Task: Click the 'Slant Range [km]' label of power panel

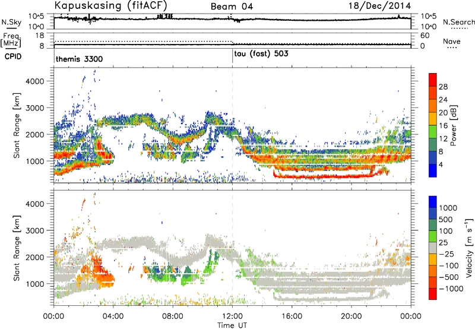Action: point(17,125)
